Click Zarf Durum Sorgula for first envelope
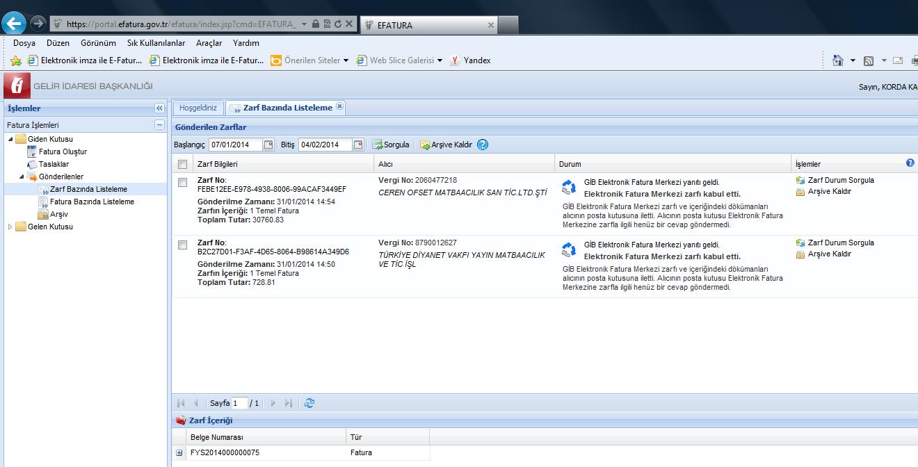The width and height of the screenshot is (918, 467). pyautogui.click(x=840, y=180)
